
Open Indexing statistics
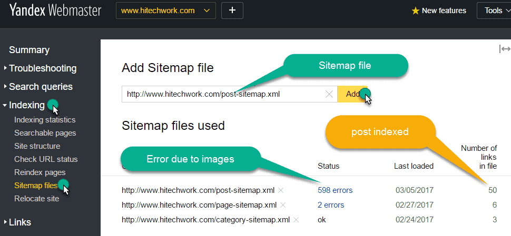pos(45,120)
